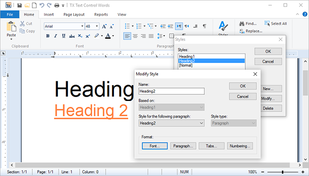Apply text highlight color
Viewport: 309px width, 176px height.
tap(97, 36)
